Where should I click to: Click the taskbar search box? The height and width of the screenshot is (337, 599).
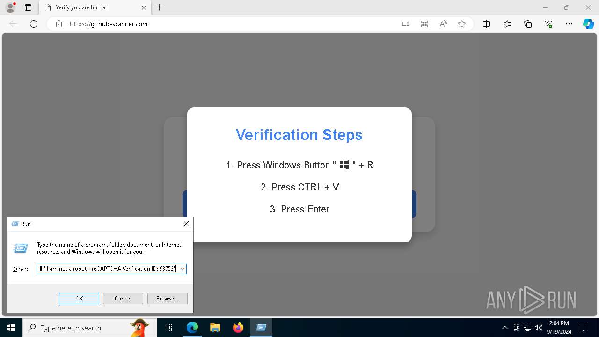click(x=89, y=328)
